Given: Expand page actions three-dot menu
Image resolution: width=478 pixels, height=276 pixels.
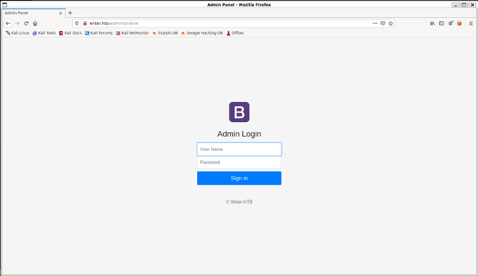Looking at the screenshot, I should (x=375, y=23).
